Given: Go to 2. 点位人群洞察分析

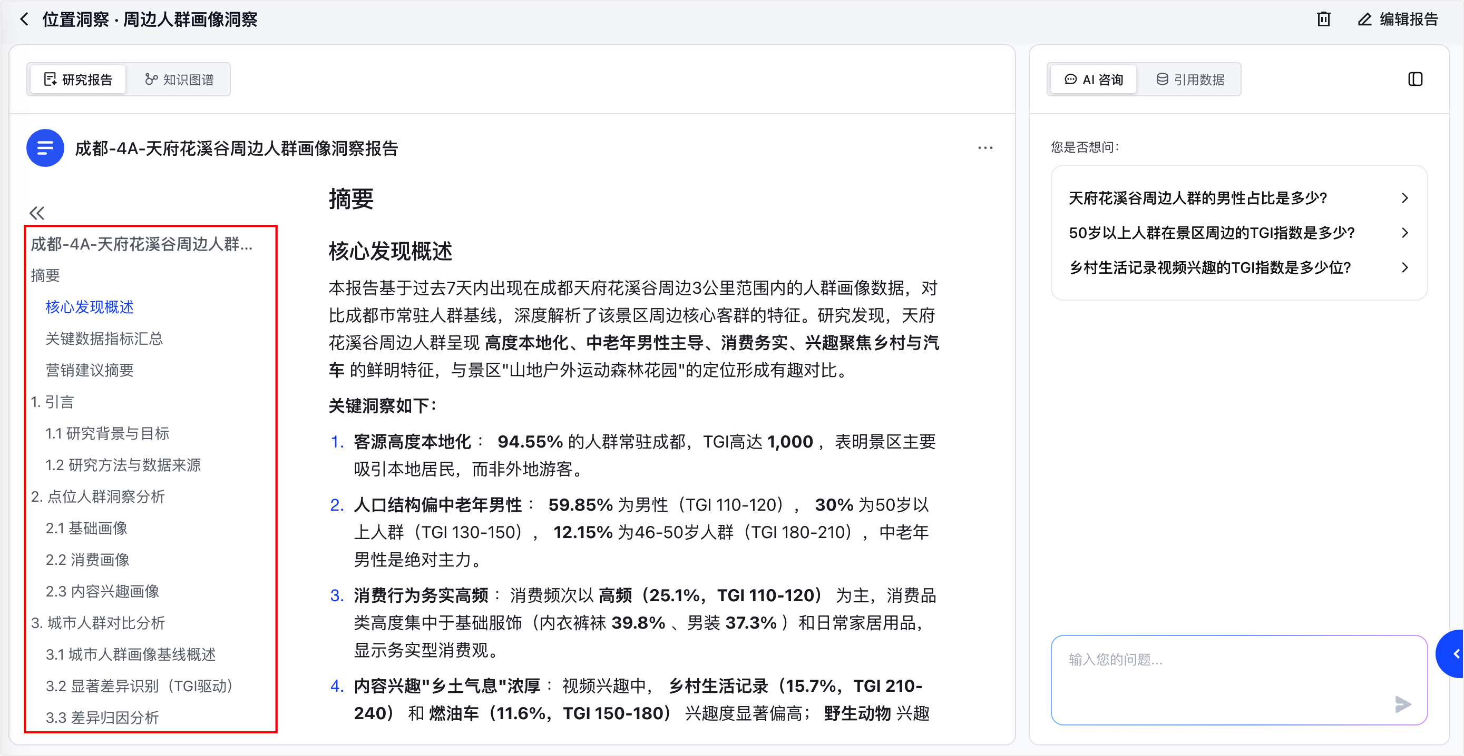Looking at the screenshot, I should [x=97, y=496].
